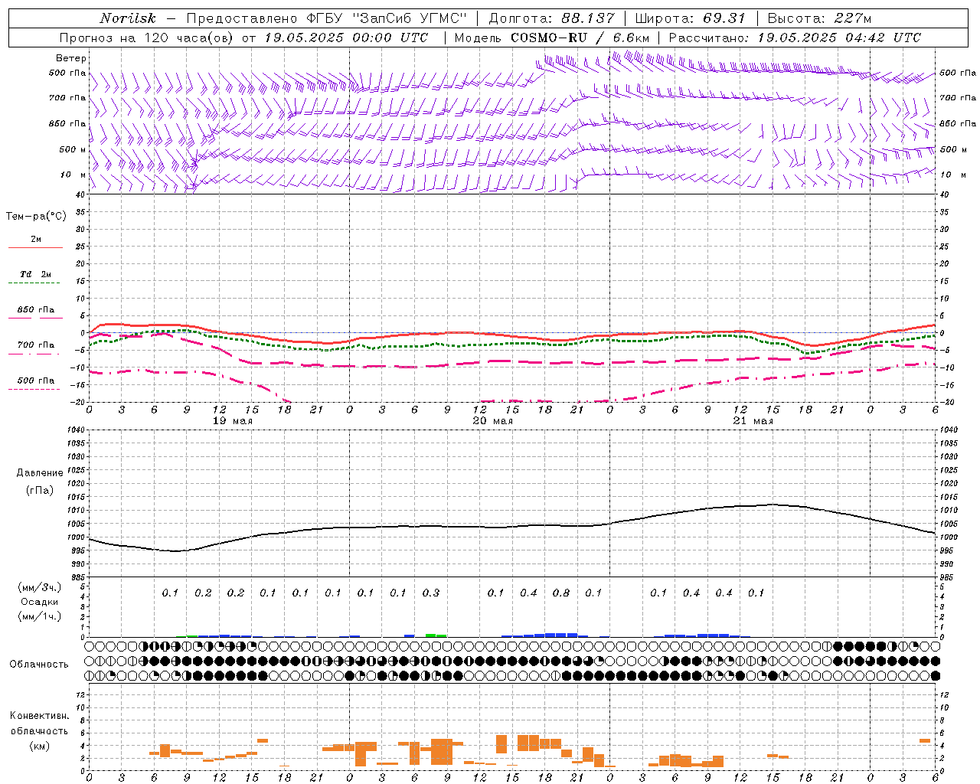Screen dimensions: 980x784
Task: Click the 'Давление' pressure panel label
Action: (40, 473)
